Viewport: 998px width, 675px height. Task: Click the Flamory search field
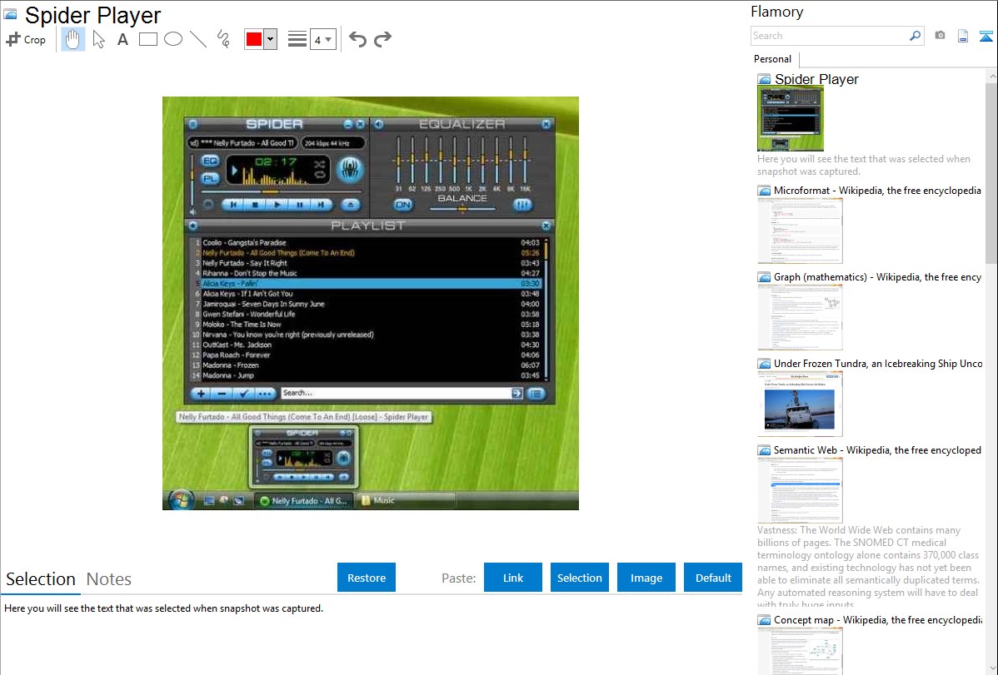[x=829, y=36]
